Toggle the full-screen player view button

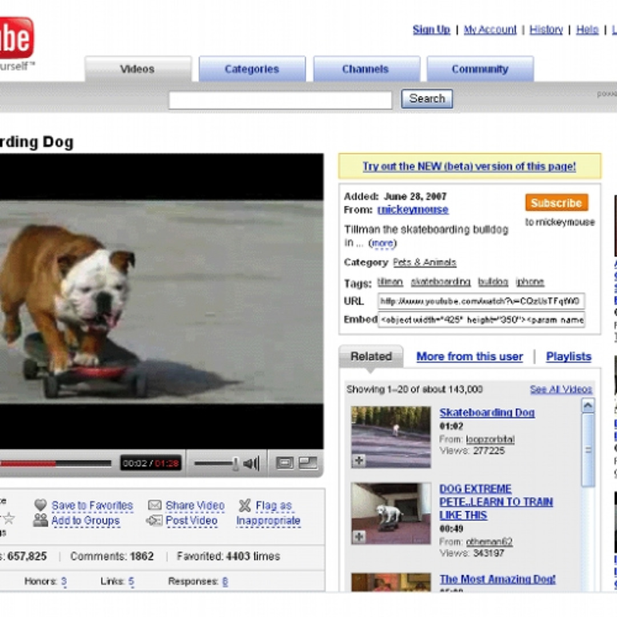[307, 463]
